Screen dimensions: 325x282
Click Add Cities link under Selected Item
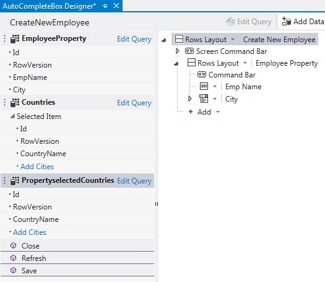coord(37,167)
